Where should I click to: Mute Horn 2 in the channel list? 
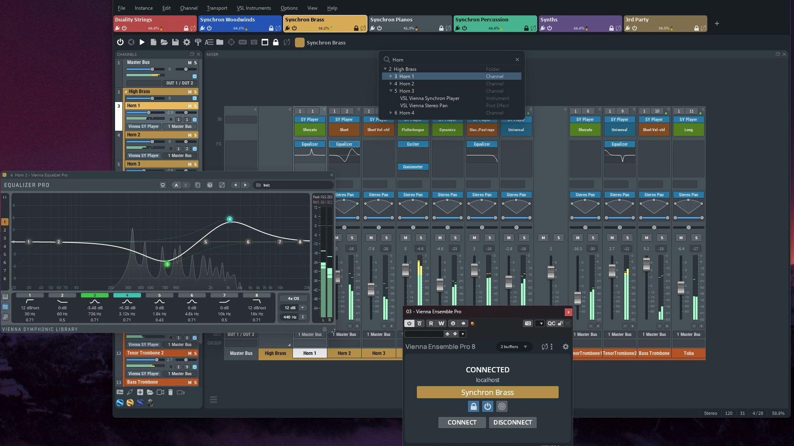190,135
